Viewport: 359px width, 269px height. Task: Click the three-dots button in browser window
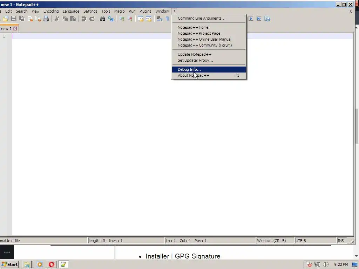pos(7,252)
